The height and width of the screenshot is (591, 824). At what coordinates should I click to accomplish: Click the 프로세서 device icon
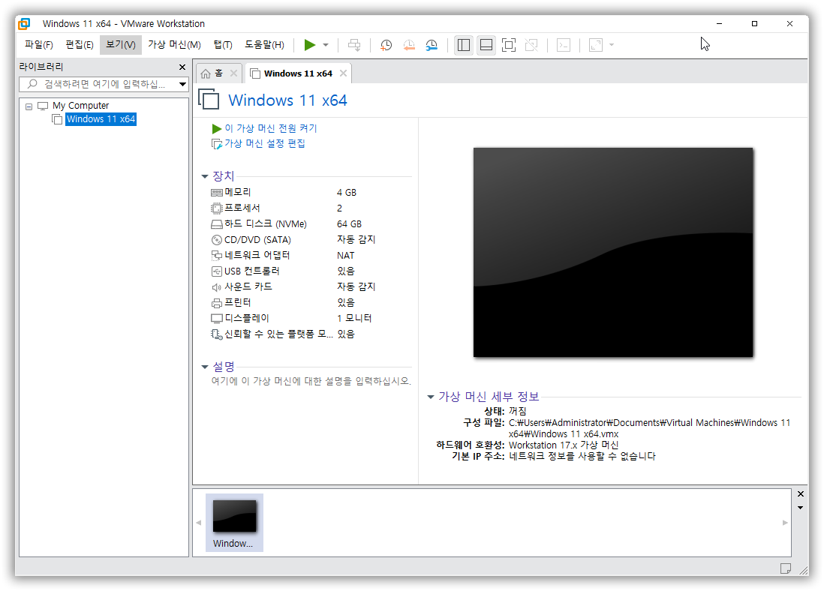coord(217,208)
